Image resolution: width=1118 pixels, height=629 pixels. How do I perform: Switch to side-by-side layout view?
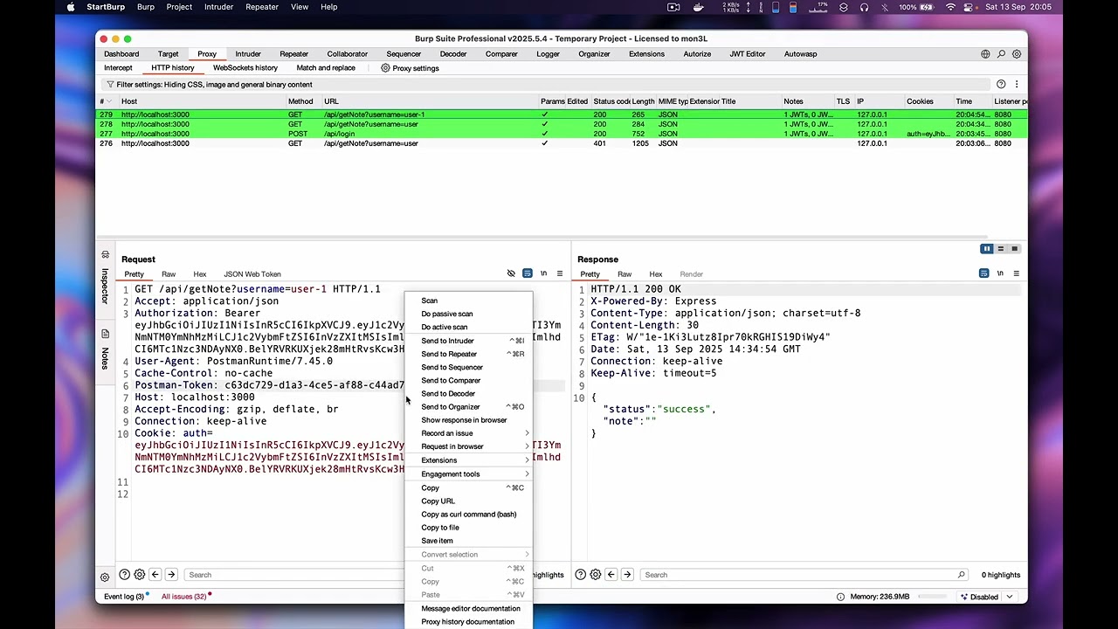pyautogui.click(x=987, y=249)
